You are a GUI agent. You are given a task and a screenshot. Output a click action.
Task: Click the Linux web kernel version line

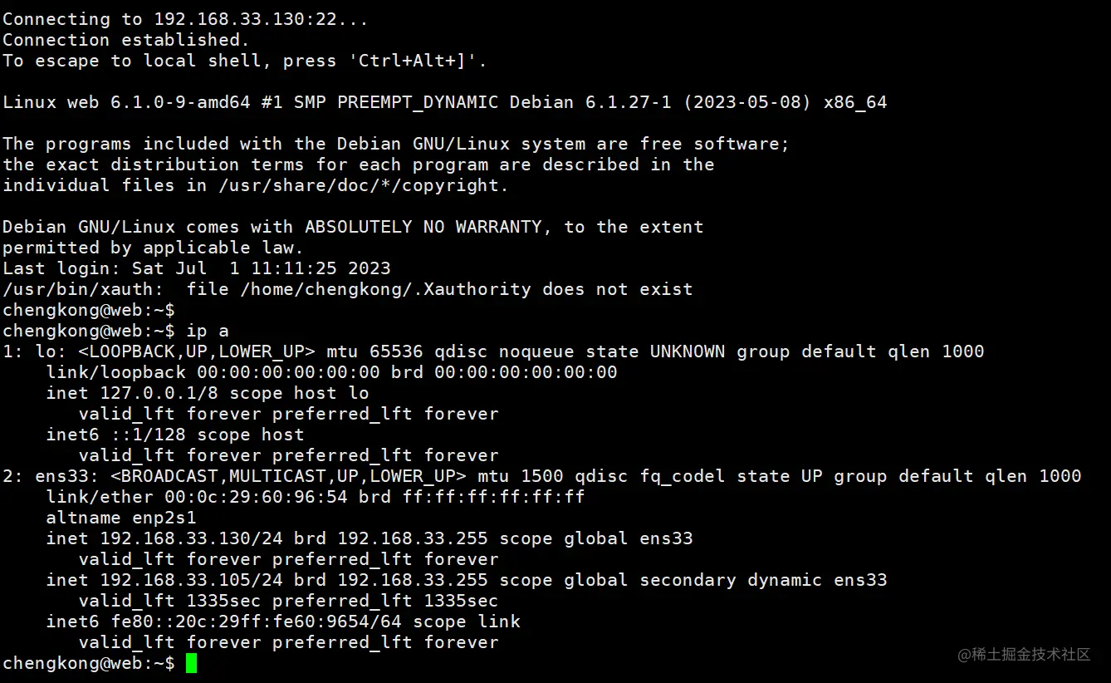445,102
